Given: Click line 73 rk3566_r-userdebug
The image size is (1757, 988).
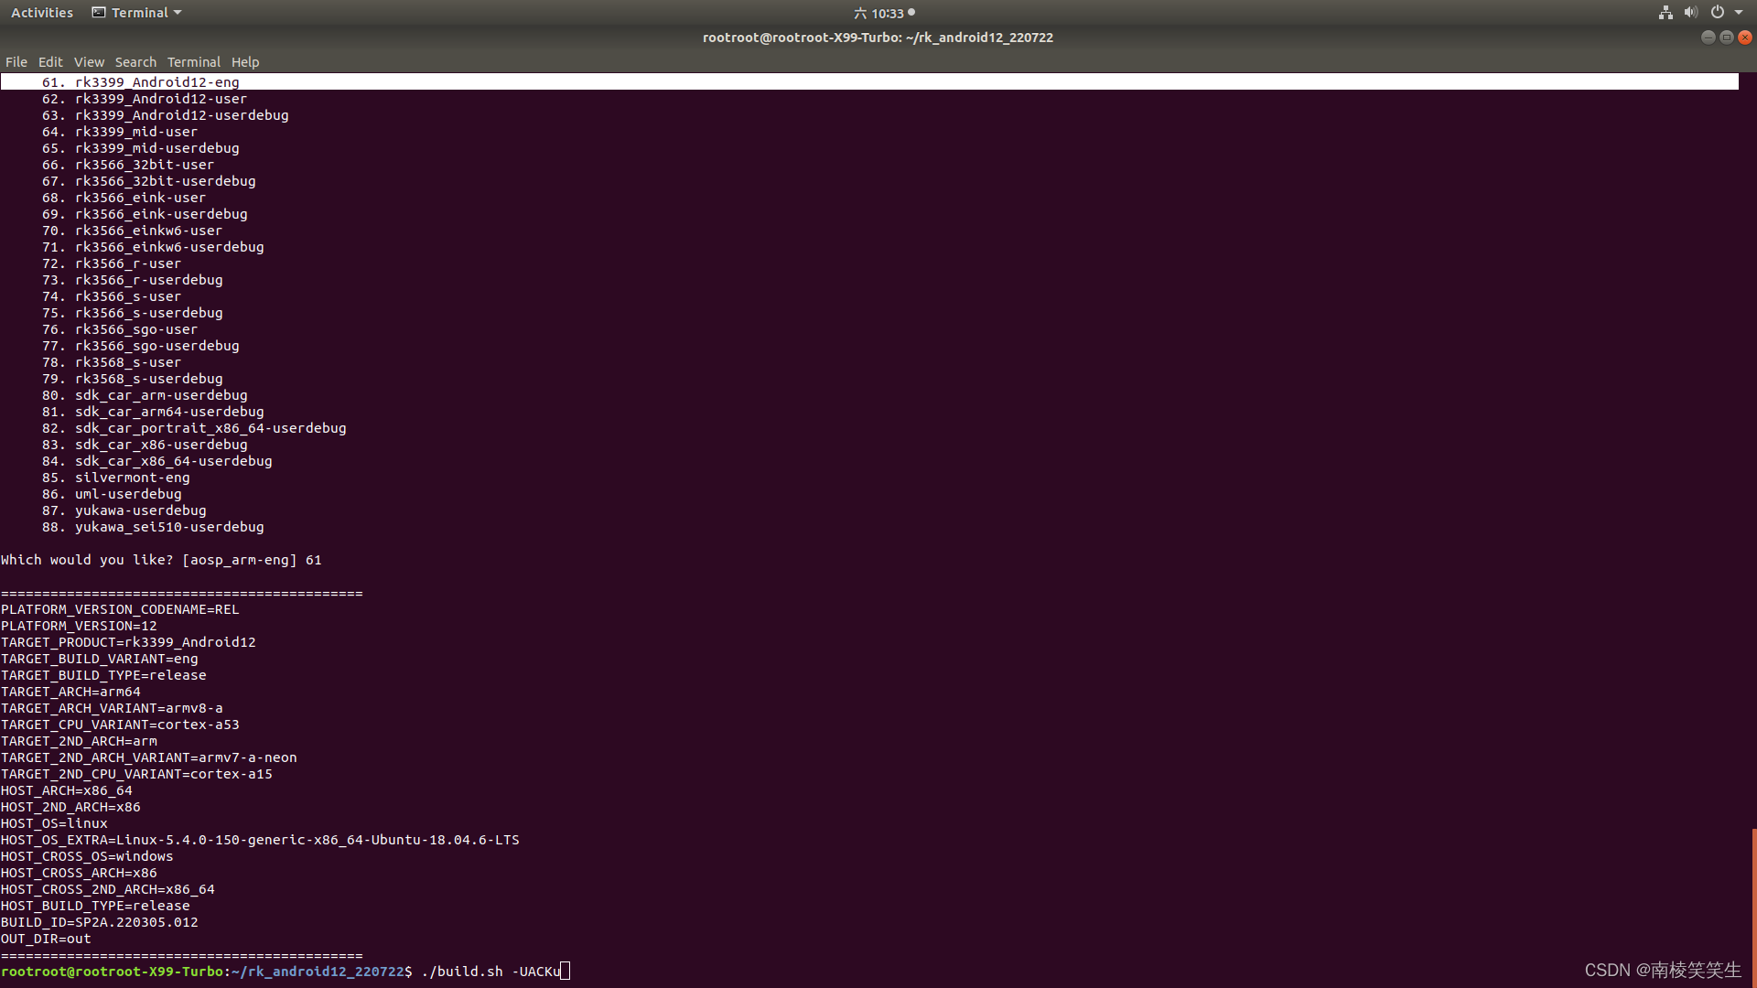Looking at the screenshot, I should click(x=133, y=280).
